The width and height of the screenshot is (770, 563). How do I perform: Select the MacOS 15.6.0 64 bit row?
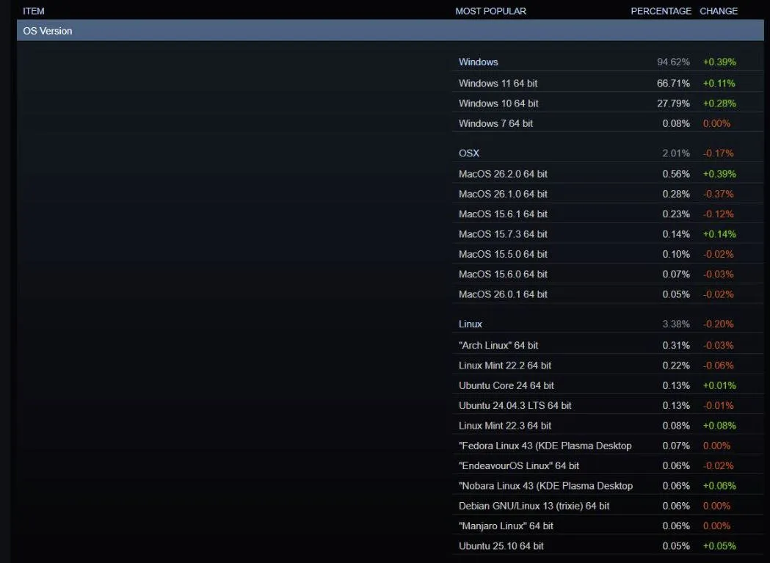pos(608,274)
